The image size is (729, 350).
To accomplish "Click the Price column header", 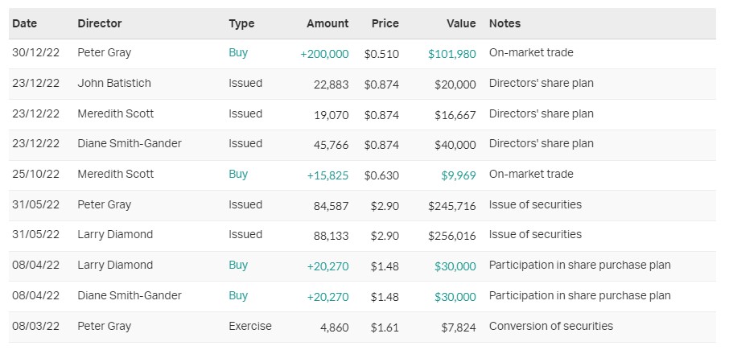I will 385,23.
